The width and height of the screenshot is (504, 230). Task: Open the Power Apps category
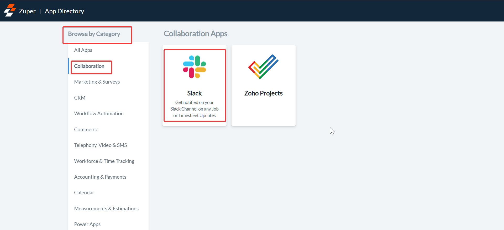click(87, 224)
